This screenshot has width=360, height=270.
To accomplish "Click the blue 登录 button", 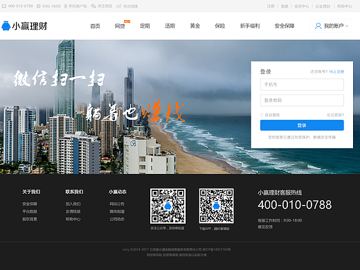I will pos(302,125).
